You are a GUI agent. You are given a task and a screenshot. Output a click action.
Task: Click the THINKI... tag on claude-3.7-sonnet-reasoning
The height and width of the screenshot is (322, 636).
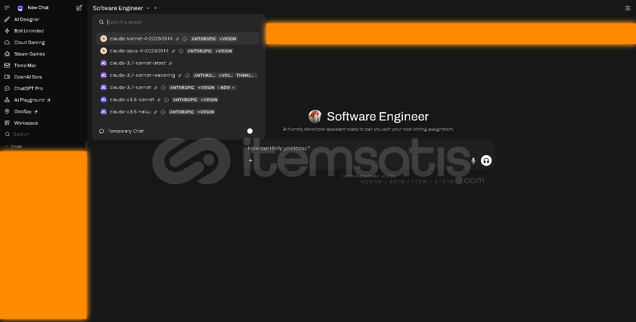(x=246, y=75)
